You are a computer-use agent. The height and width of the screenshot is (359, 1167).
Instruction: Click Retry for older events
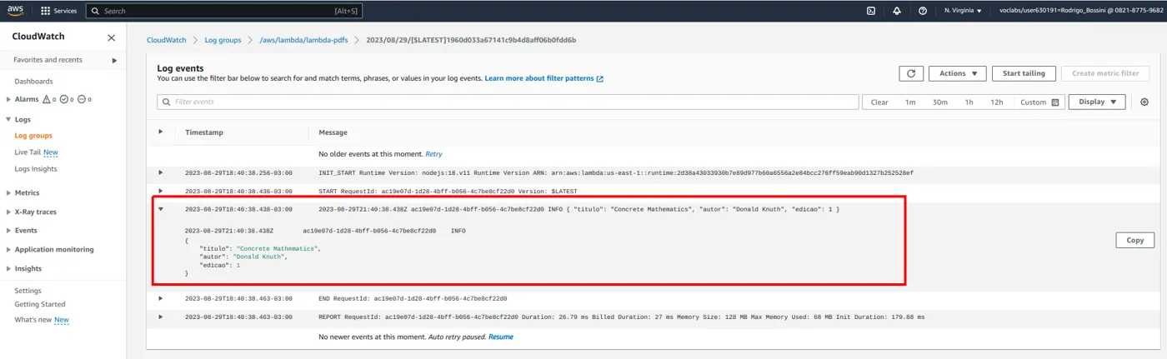(433, 154)
